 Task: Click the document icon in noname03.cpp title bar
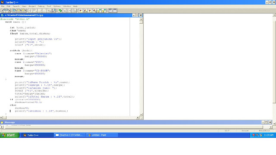tap(2, 15)
